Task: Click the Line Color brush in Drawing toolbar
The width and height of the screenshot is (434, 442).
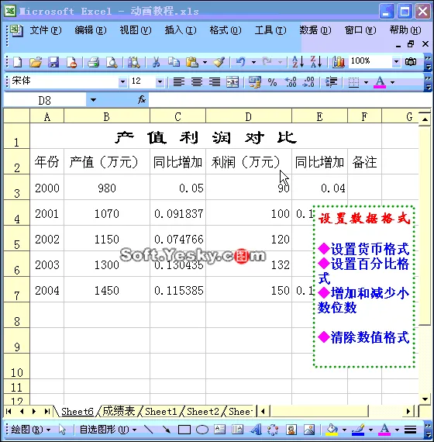Action: coord(358,430)
